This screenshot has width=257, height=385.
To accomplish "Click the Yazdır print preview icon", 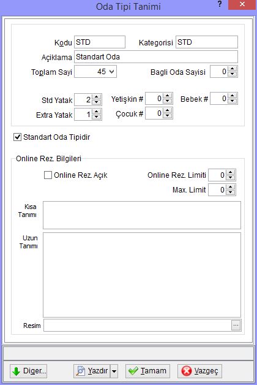I will (81, 371).
